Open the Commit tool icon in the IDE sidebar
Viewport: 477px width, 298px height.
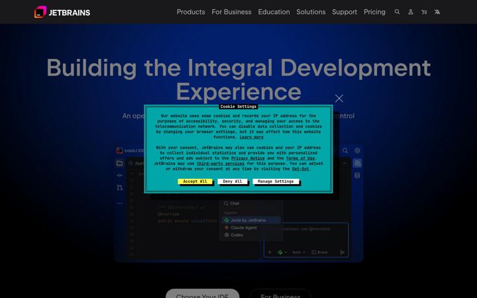(119, 175)
